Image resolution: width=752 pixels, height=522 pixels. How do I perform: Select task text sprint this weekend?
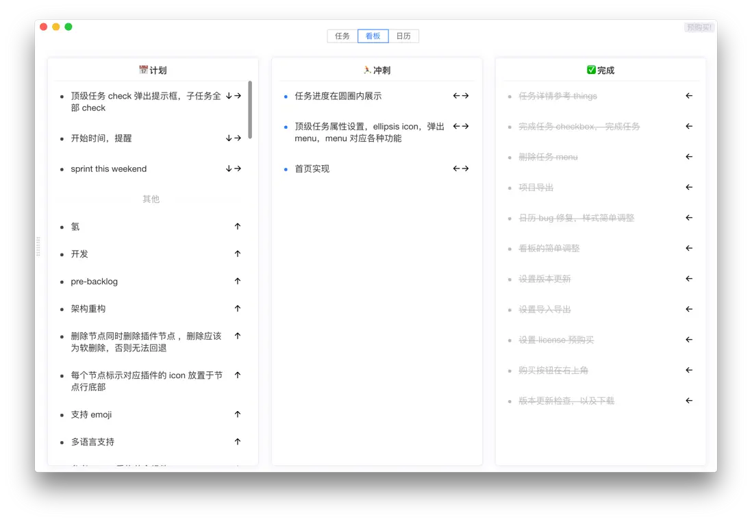[109, 169]
